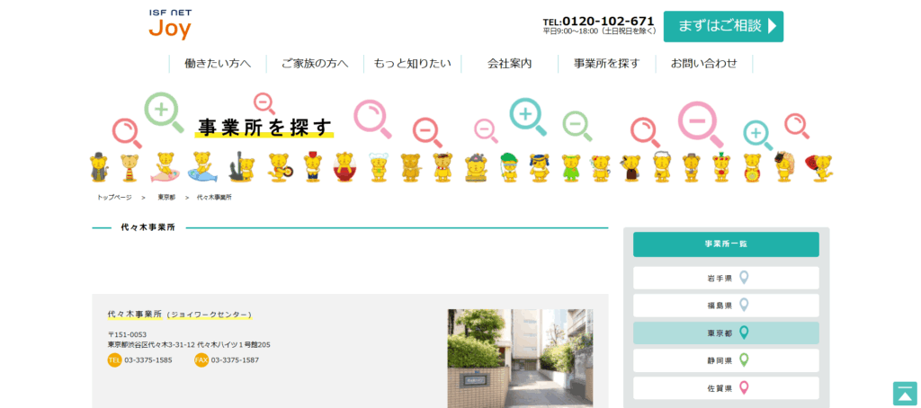Select the highlighted 東京都 sidebar entry
The width and height of the screenshot is (921, 408).
(x=726, y=333)
